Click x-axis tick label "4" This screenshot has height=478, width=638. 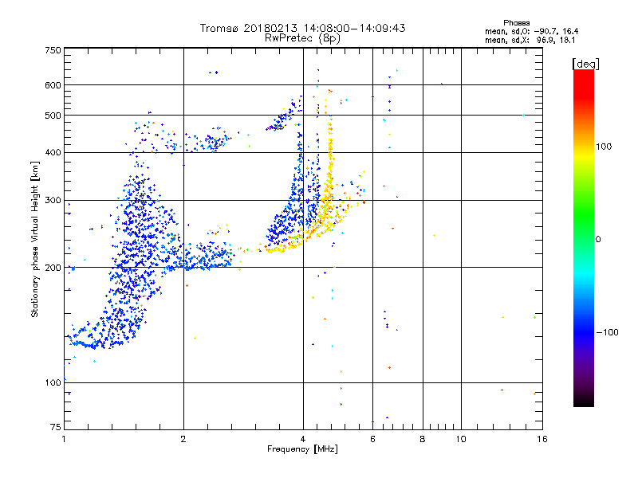[x=303, y=439]
